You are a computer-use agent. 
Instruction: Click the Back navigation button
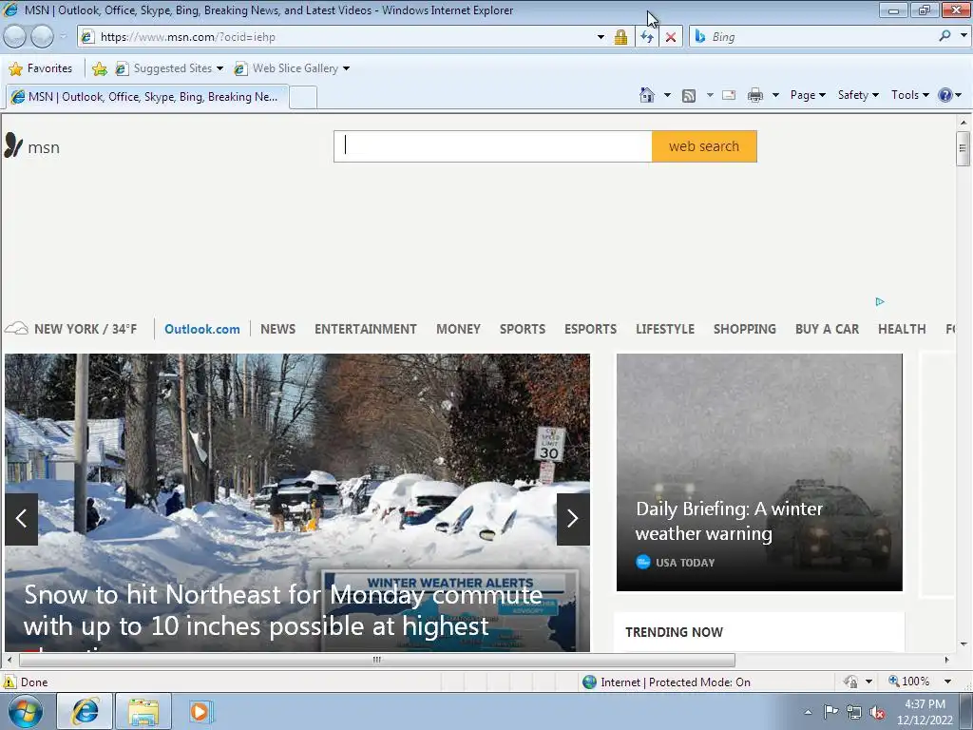coord(15,37)
